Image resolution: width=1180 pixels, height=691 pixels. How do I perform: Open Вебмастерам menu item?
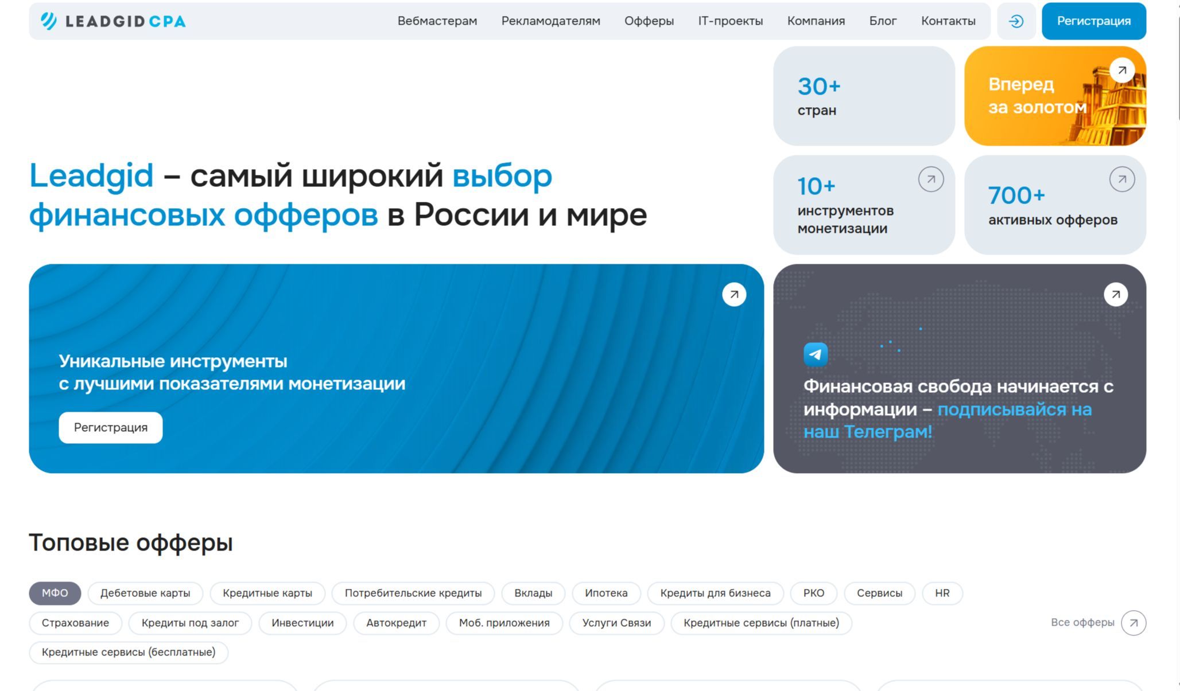437,21
